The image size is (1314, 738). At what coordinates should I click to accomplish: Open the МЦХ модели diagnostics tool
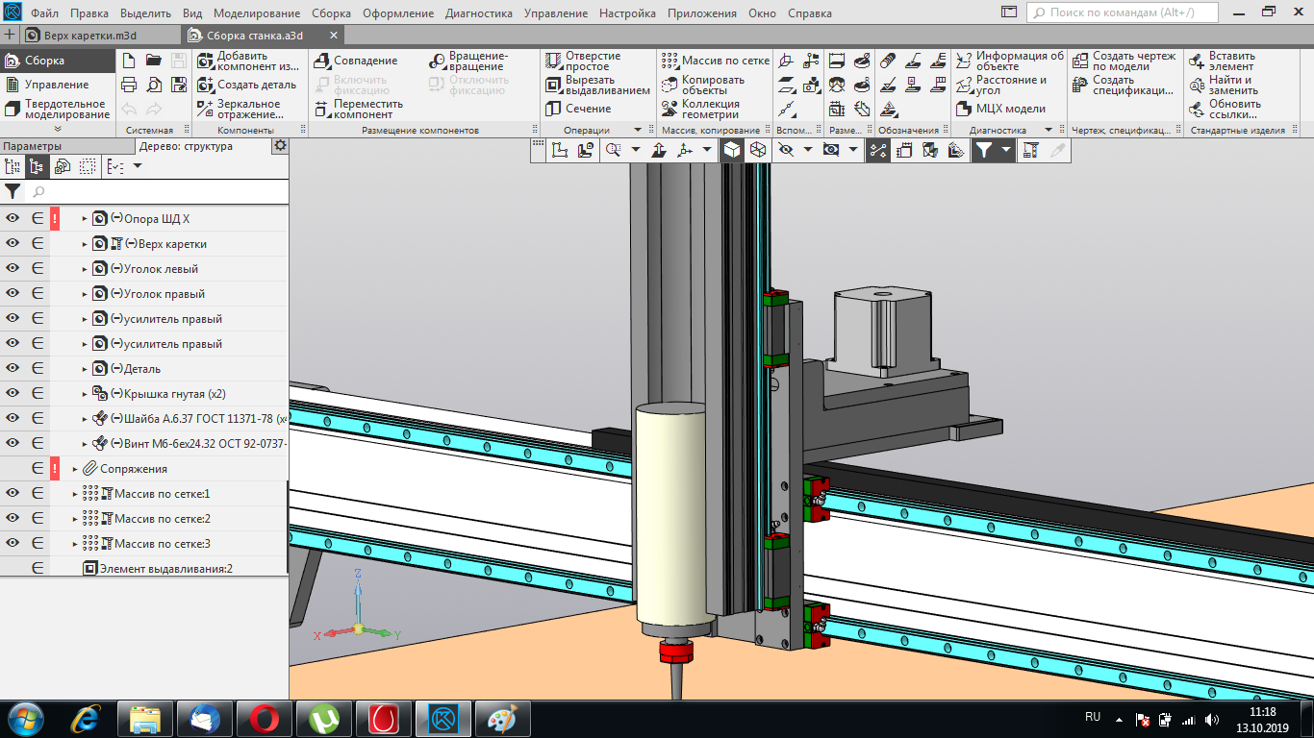964,109
